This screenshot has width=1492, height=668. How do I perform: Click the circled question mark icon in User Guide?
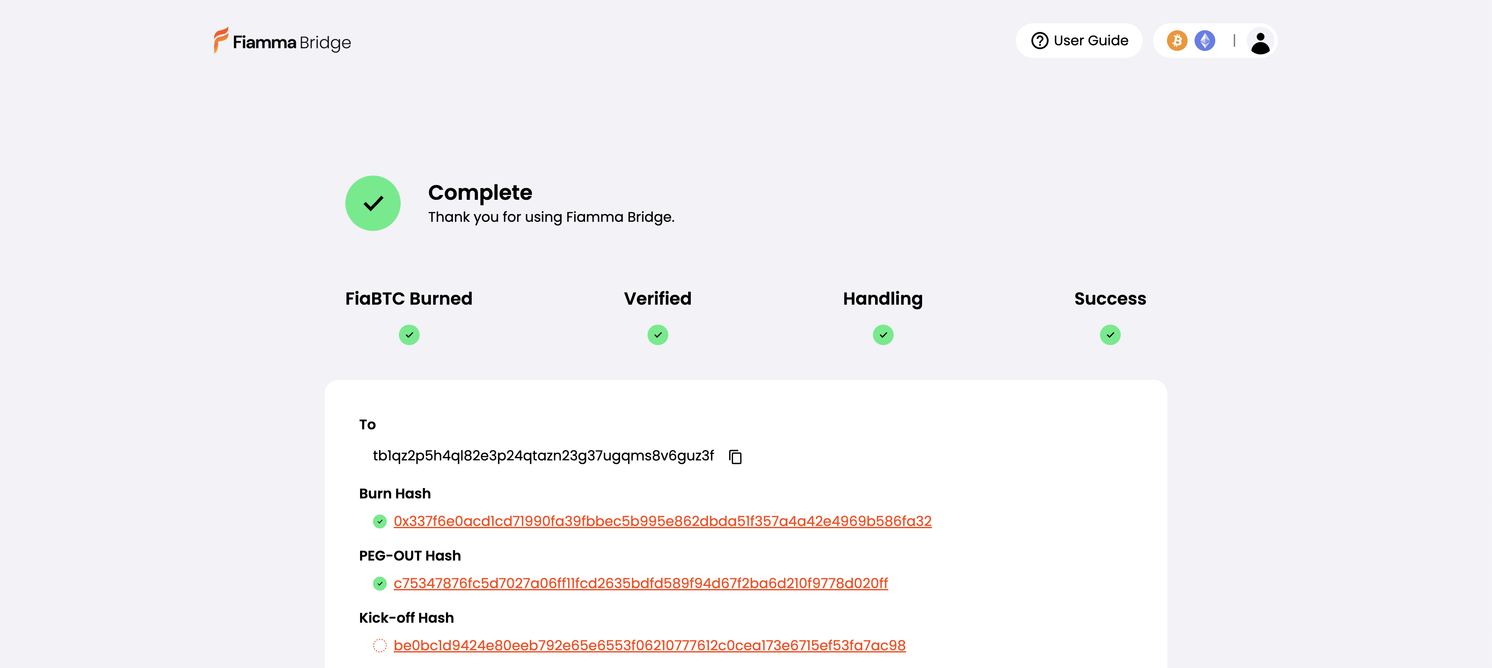coord(1040,41)
